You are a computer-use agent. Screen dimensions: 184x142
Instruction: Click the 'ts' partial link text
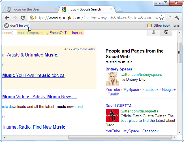coord(4,117)
